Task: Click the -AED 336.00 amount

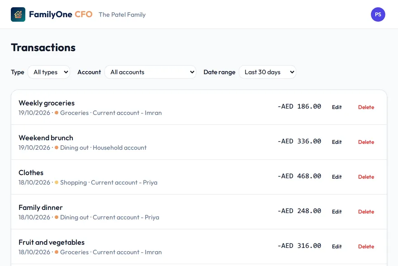Action: [299, 141]
